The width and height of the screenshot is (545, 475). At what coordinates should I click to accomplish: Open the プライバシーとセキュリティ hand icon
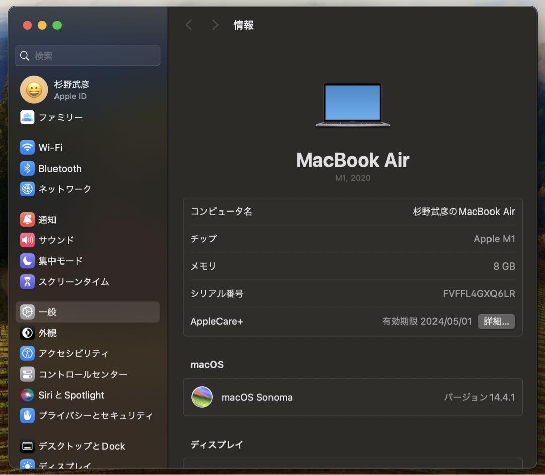[27, 415]
